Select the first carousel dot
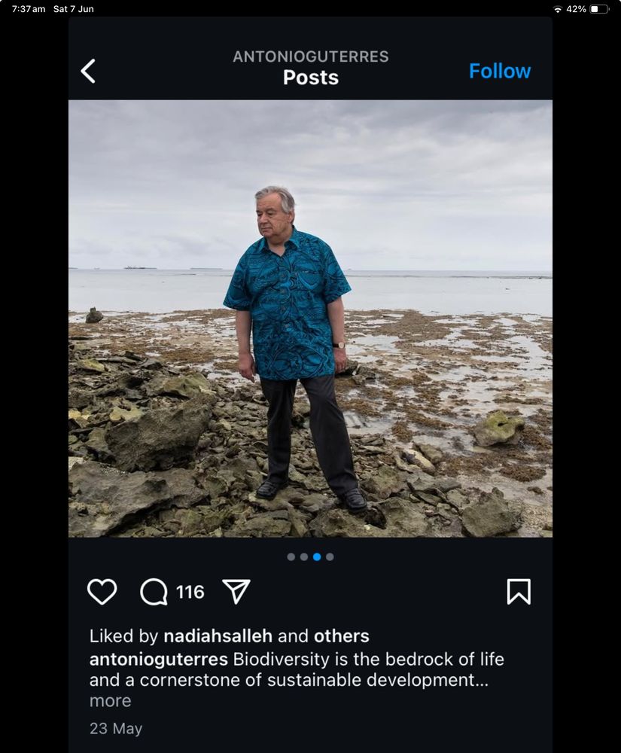This screenshot has width=621, height=753. click(290, 556)
